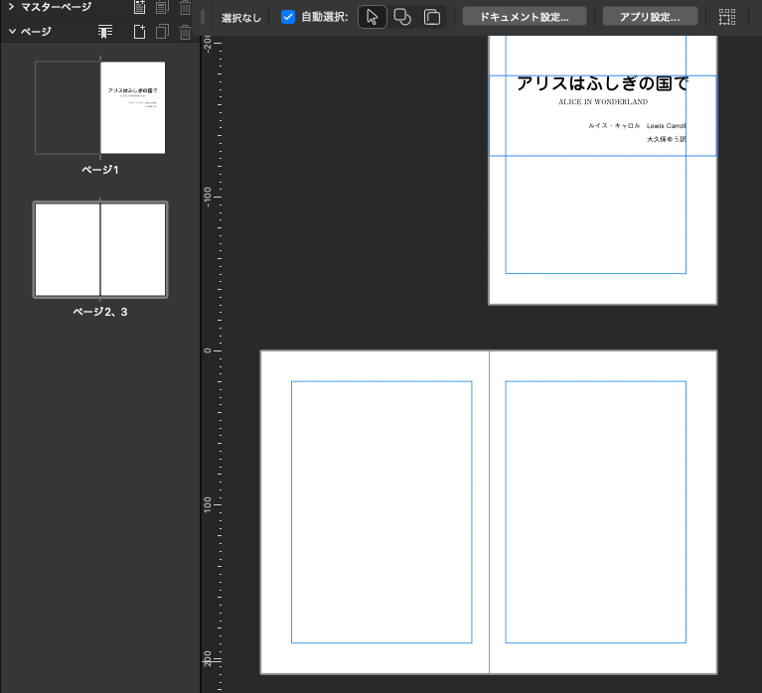Screen dimensions: 762x693
Task: Click the ALICE IN WONDERLAND subtitle text
Action: (x=602, y=102)
